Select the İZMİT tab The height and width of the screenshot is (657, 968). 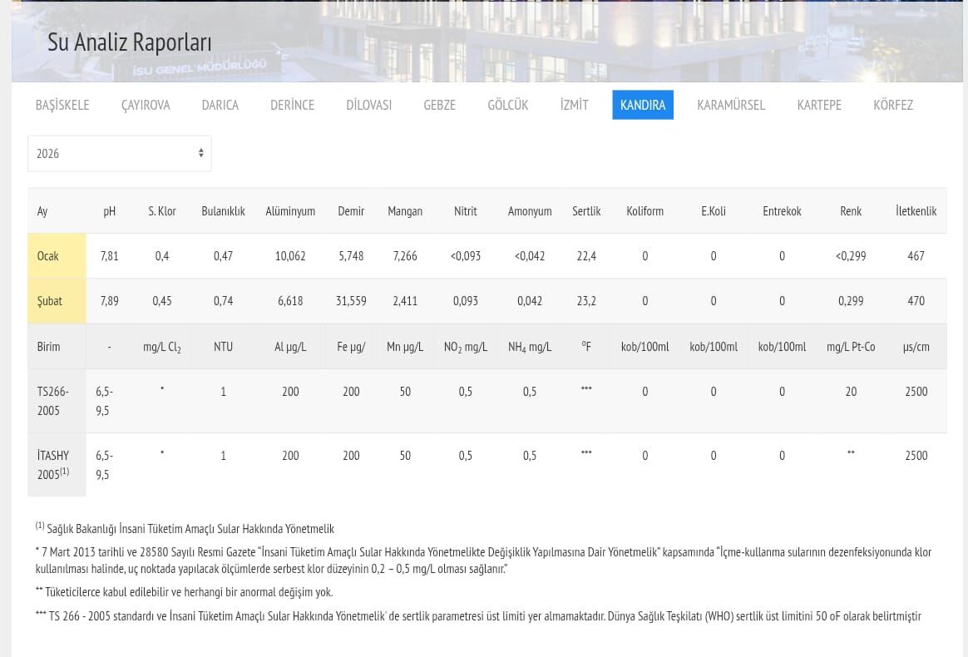coord(574,105)
